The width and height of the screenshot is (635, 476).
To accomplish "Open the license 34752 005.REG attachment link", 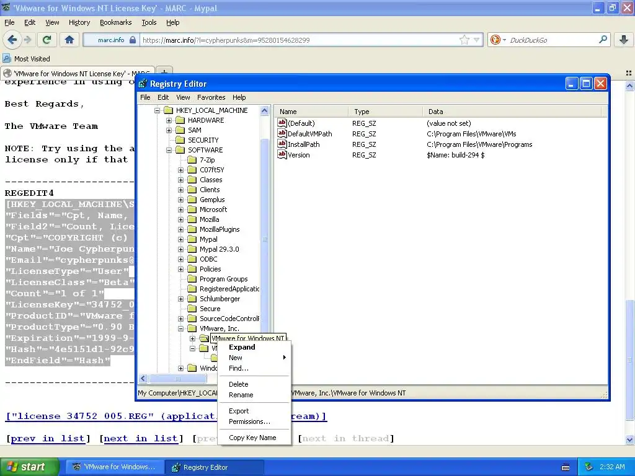I will [x=166, y=416].
